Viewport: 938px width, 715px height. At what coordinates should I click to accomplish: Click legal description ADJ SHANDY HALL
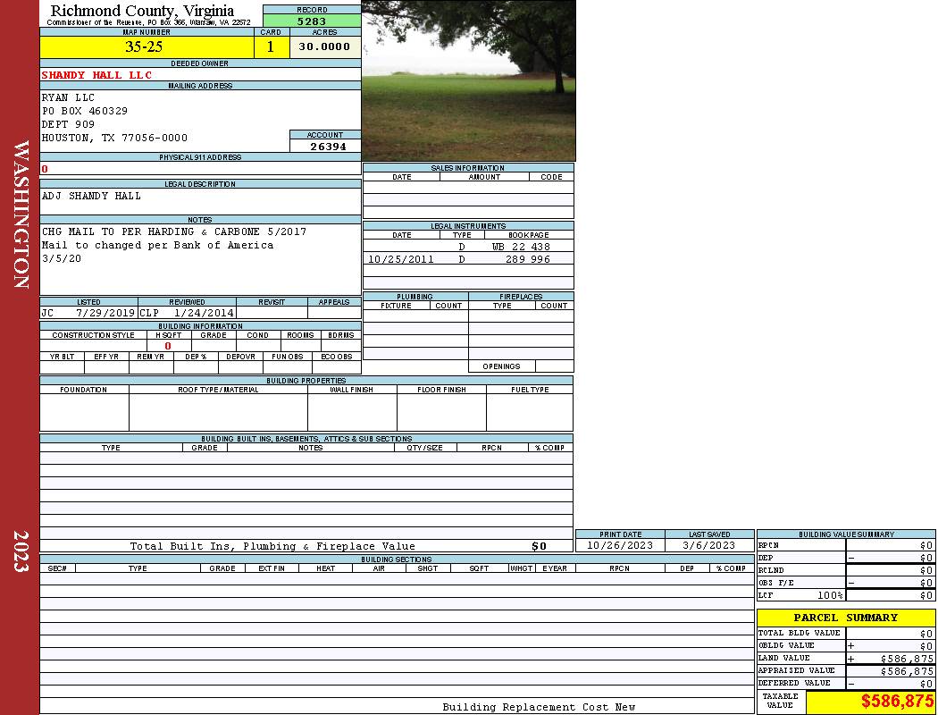tap(91, 196)
